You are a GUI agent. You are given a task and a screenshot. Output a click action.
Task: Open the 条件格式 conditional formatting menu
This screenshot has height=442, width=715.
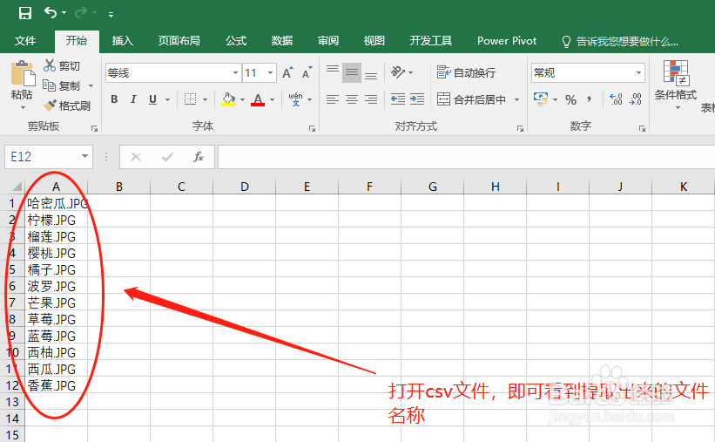coord(676,85)
